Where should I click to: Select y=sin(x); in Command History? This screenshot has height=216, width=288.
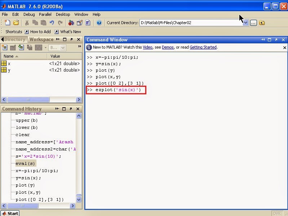pos(28,178)
